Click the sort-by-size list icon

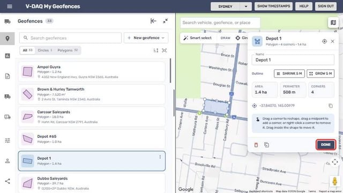[x=156, y=50]
